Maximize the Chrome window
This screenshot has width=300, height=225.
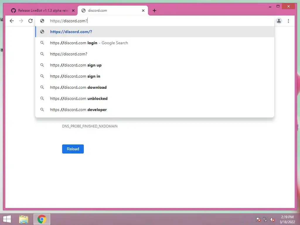pyautogui.click(x=278, y=6)
